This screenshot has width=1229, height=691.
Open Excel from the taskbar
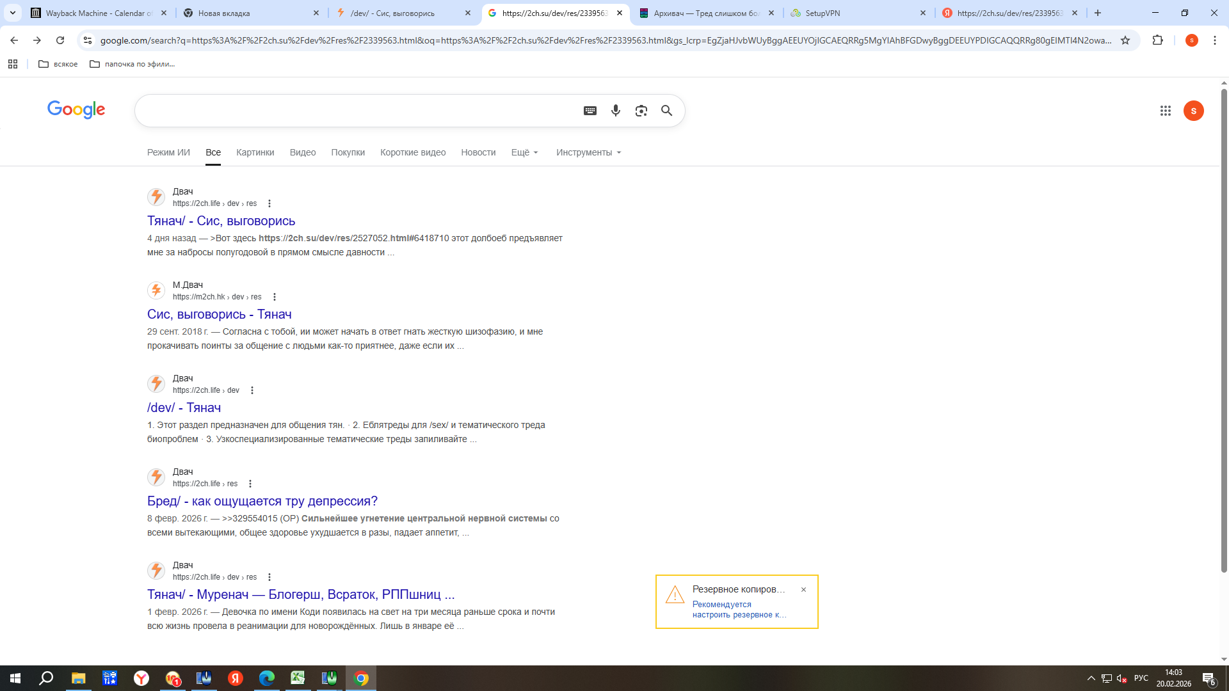(x=298, y=678)
